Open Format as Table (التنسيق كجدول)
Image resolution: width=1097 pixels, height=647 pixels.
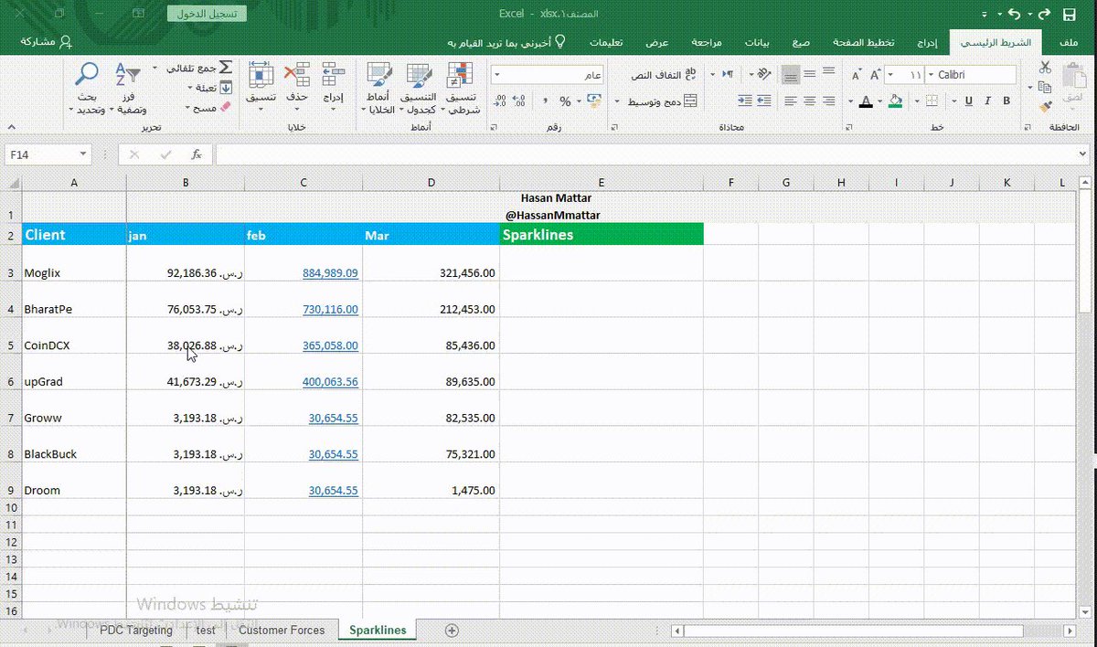point(420,89)
